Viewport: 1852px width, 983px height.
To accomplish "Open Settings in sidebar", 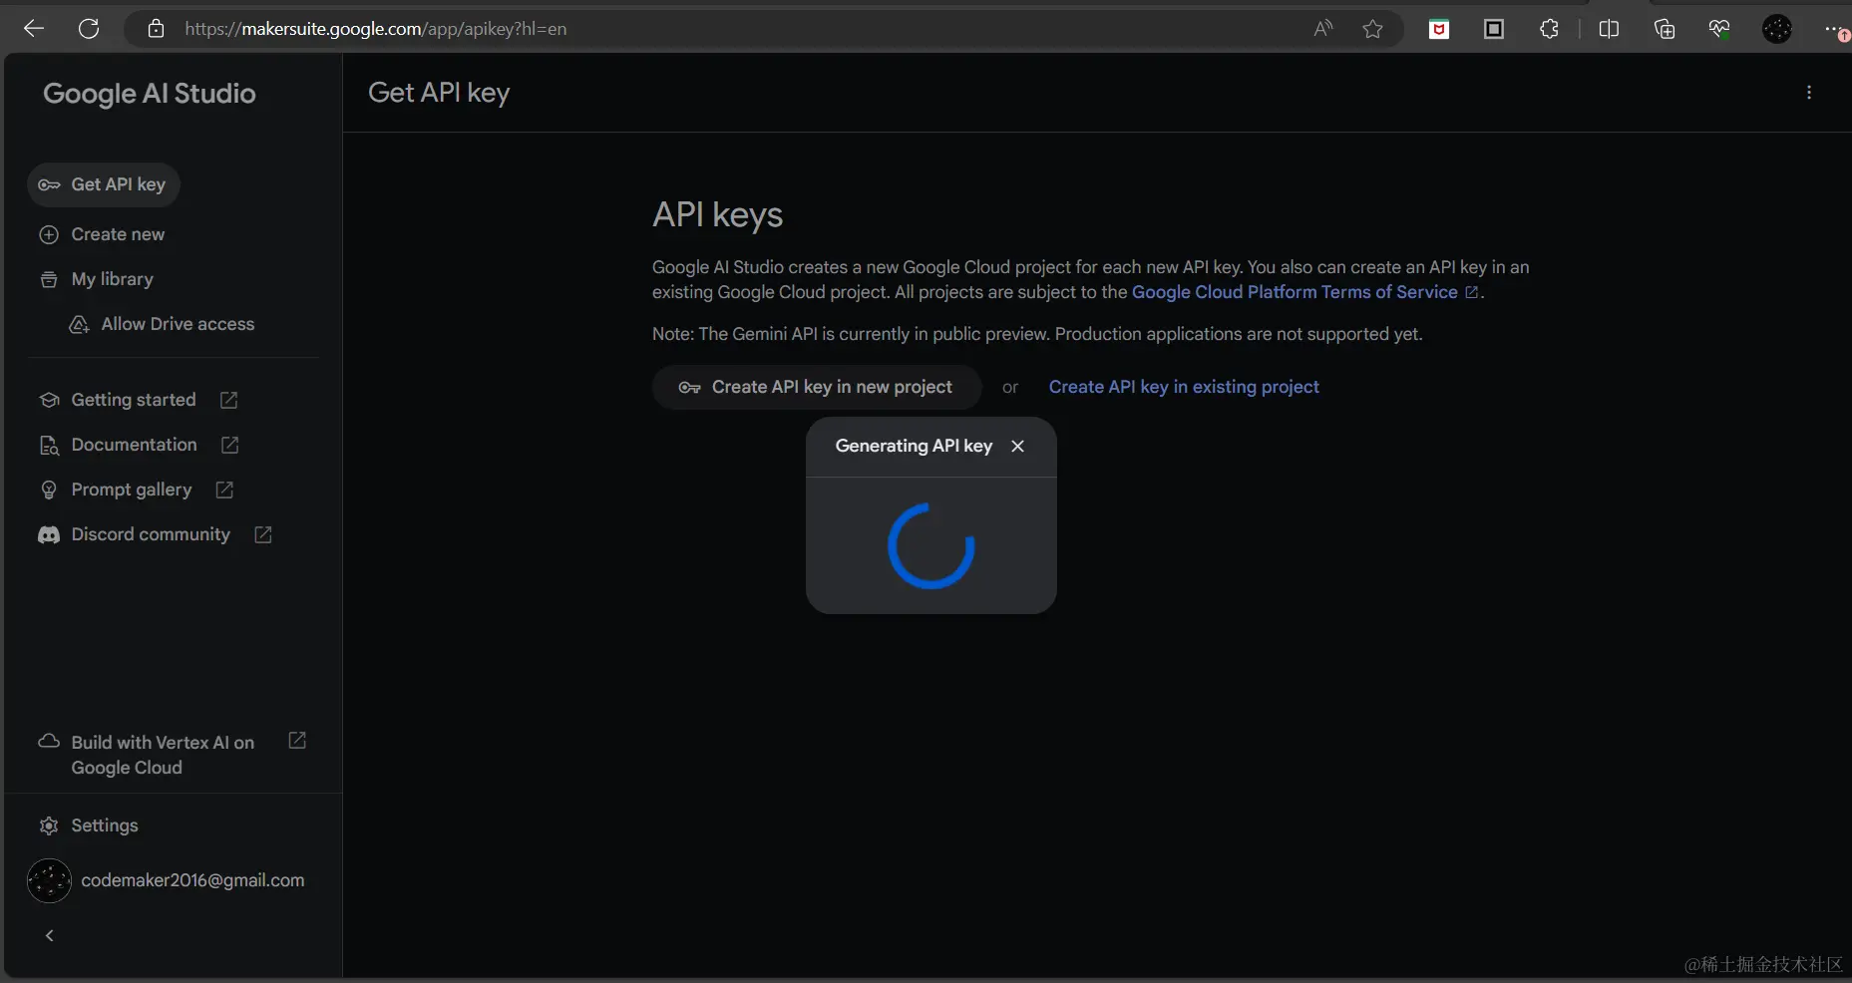I will point(105,825).
